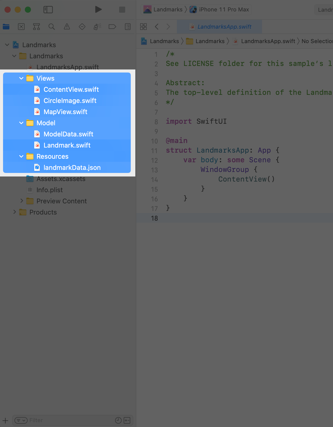
Task: Select the LandmarksApp.swift editor tab
Action: 219,27
